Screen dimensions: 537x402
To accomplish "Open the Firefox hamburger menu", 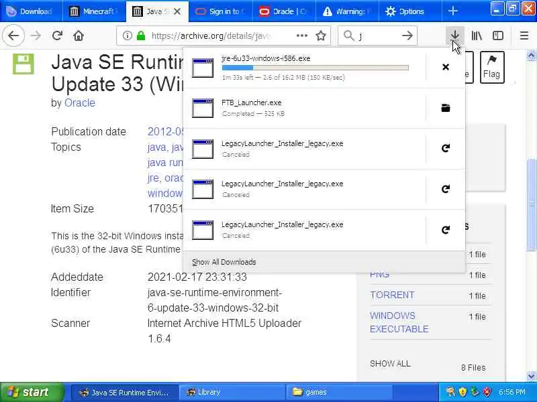I will tap(524, 36).
